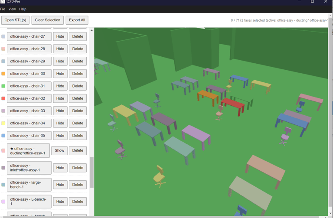Click the chair-28 color swatch
This screenshot has height=218, width=333.
[3, 49]
